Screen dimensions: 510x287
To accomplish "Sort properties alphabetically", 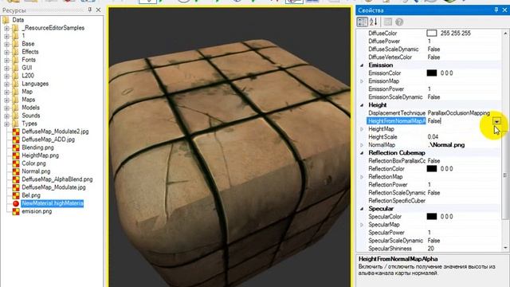I will 374,22.
